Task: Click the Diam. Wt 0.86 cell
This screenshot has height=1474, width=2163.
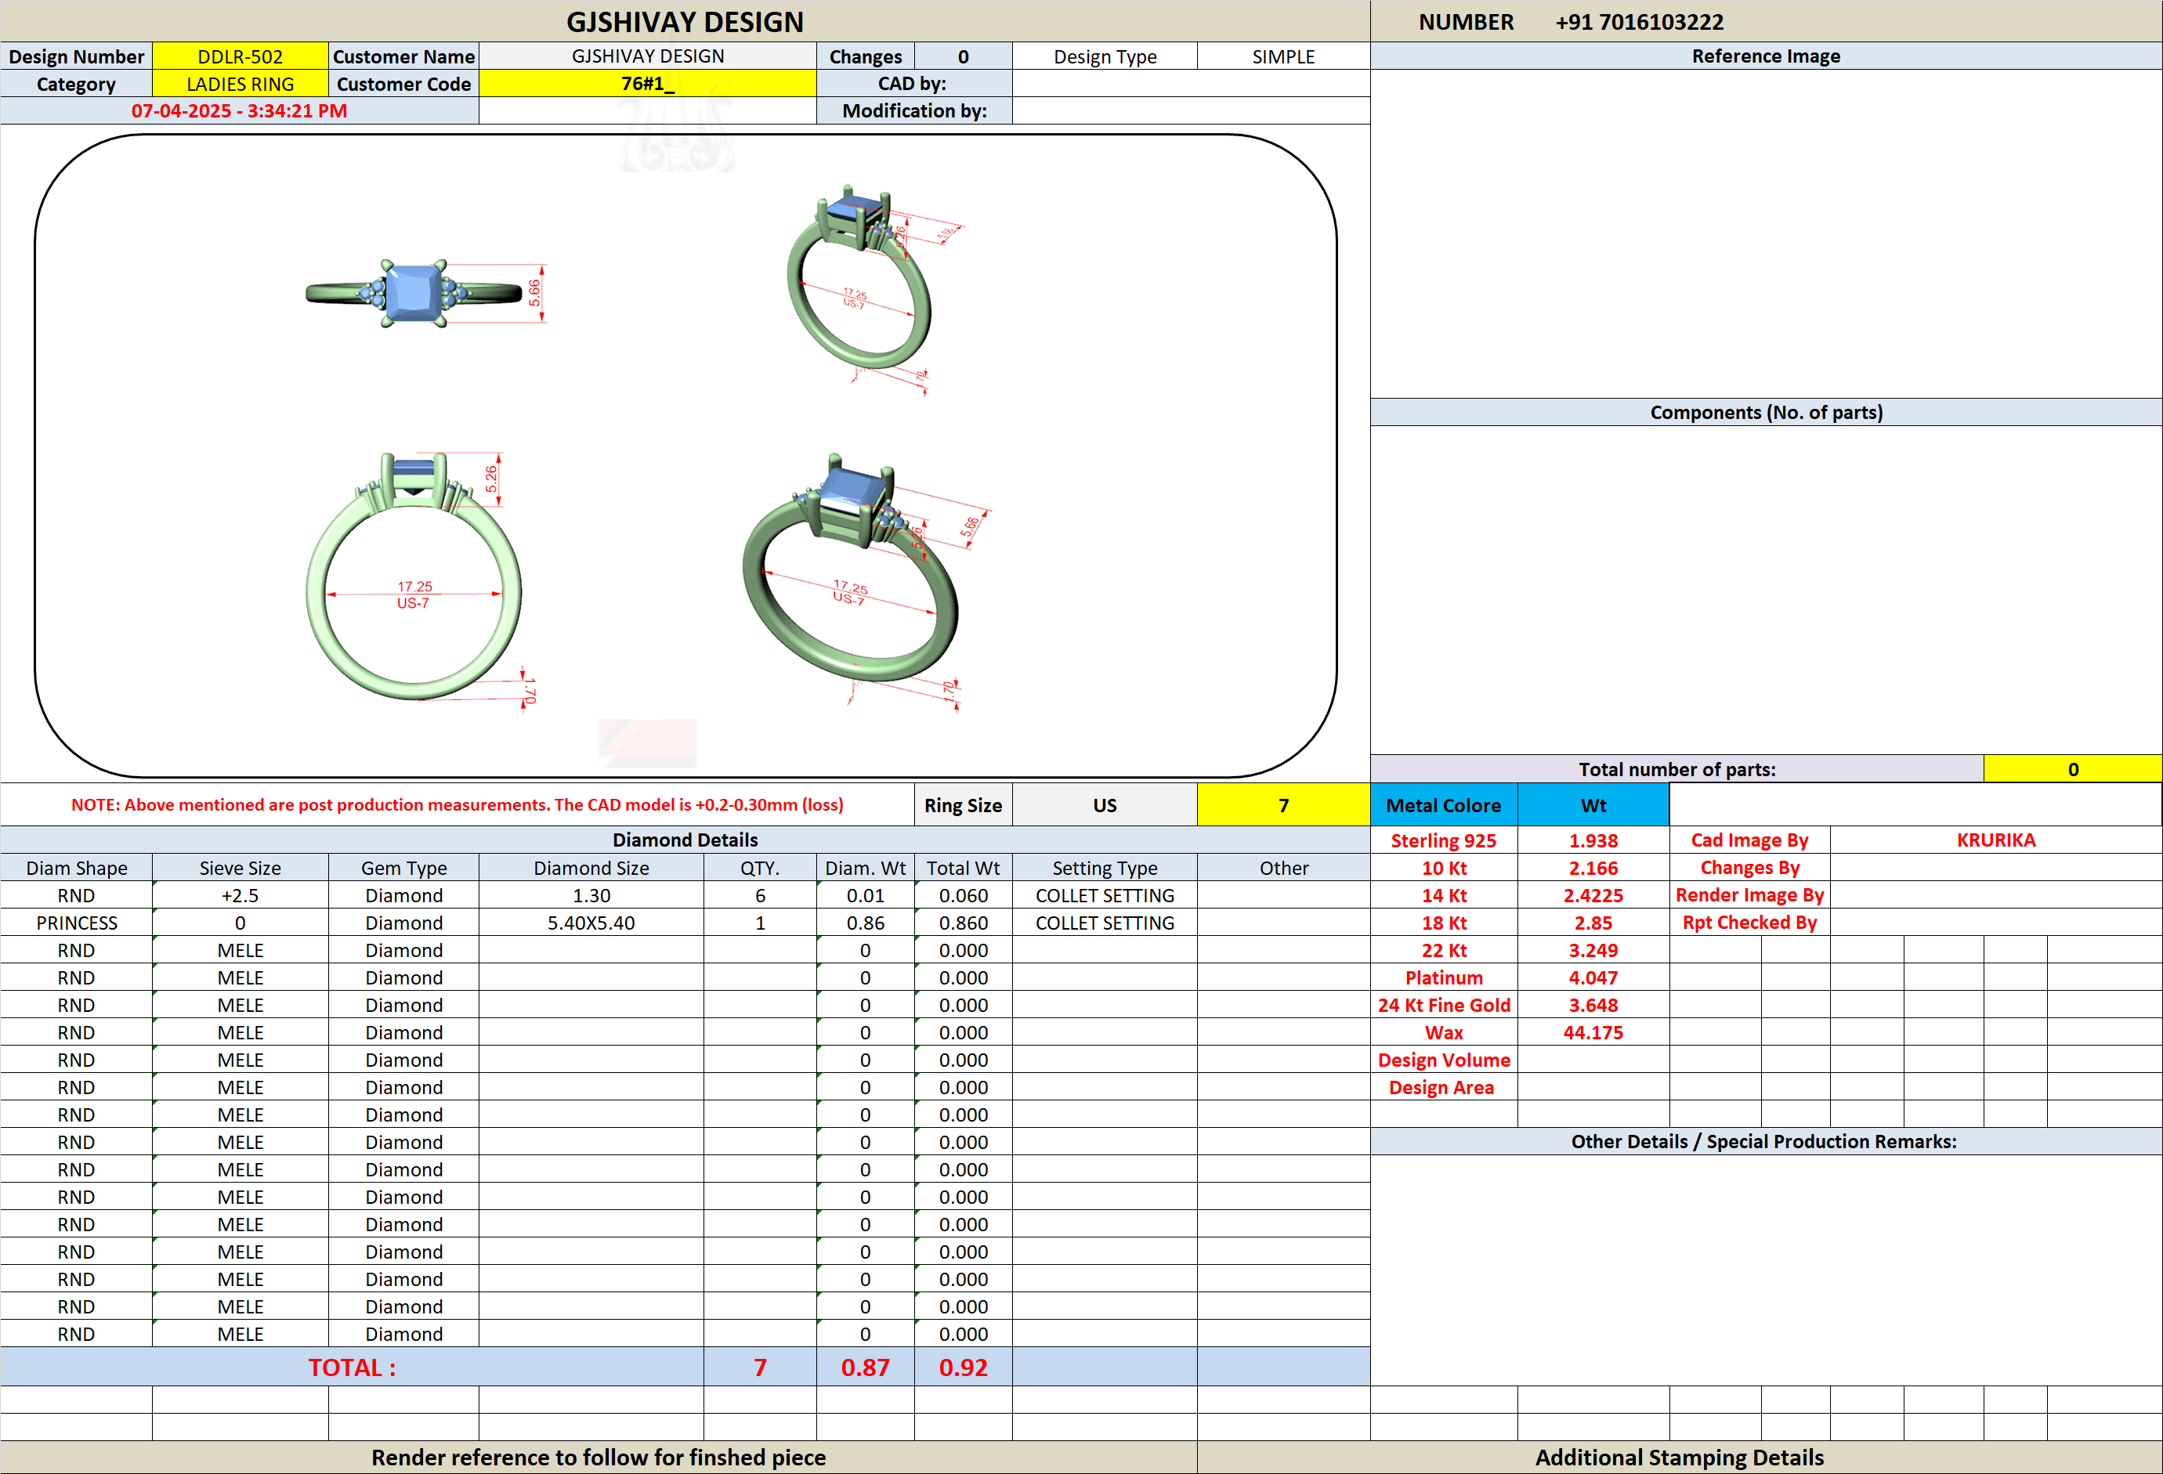Action: coord(866,923)
